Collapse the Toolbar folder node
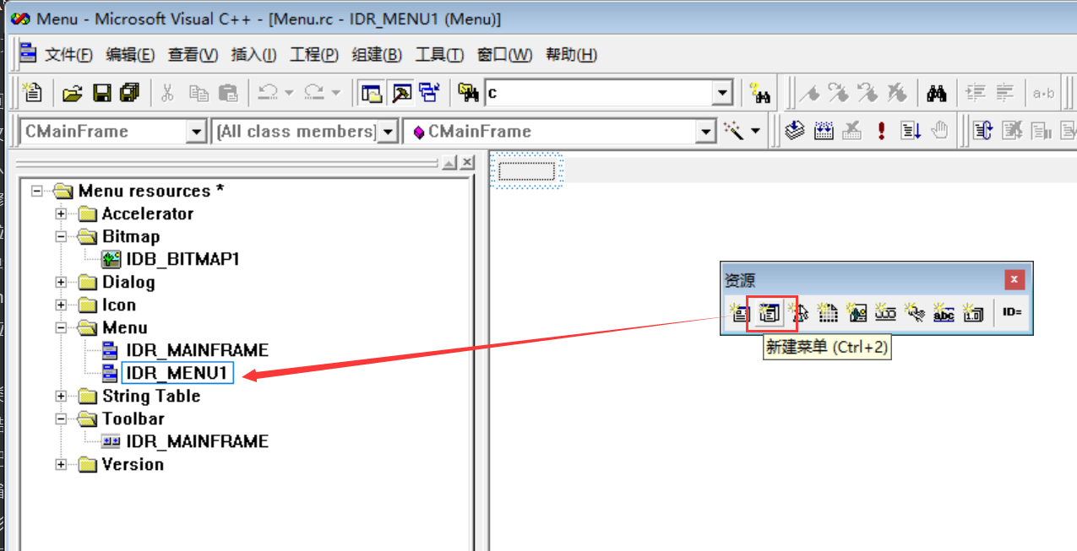 click(x=61, y=419)
